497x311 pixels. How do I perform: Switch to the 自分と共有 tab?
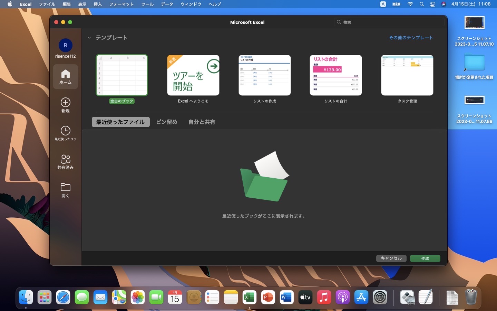(202, 122)
